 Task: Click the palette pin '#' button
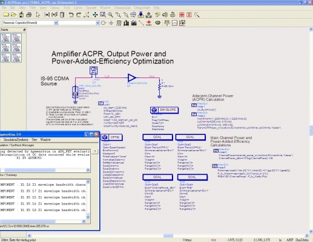pyautogui.click(x=24, y=30)
